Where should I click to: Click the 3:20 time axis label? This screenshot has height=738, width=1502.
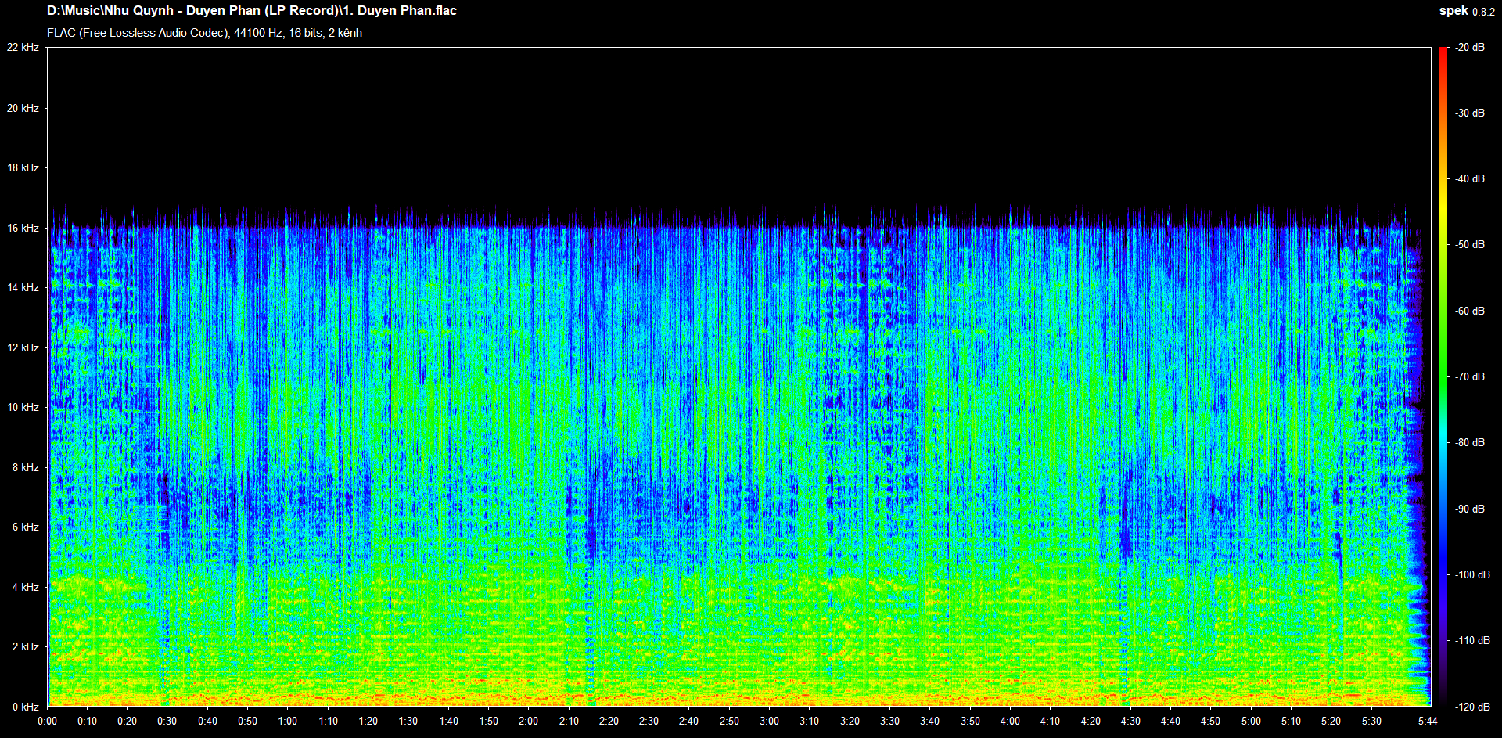click(x=850, y=722)
